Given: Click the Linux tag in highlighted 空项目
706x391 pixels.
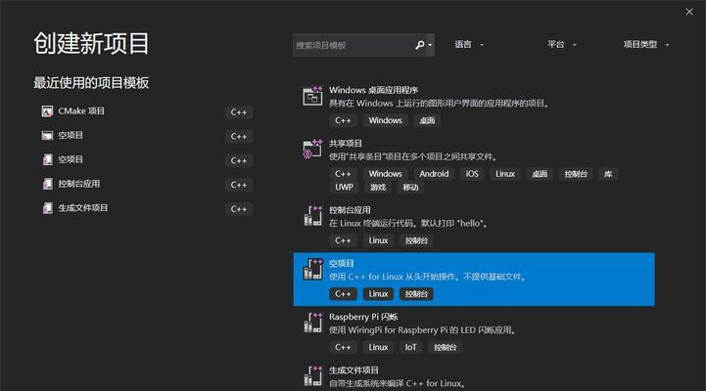Looking at the screenshot, I should coord(378,294).
